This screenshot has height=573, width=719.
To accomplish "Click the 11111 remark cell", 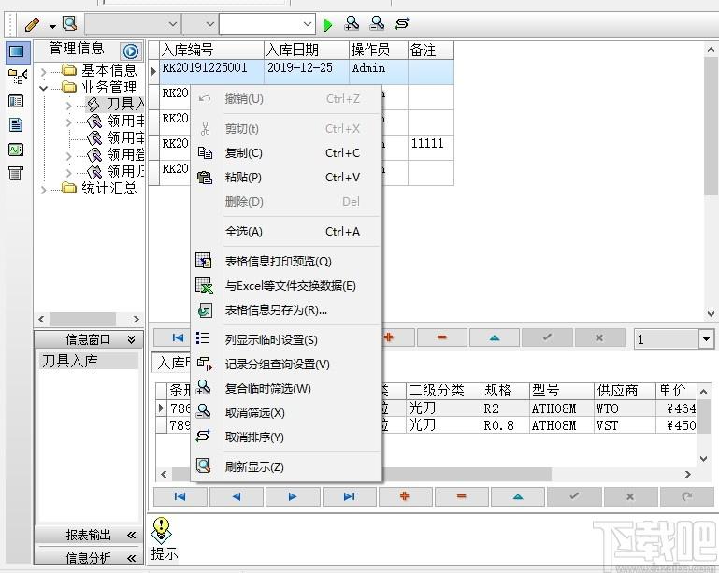I will (431, 147).
